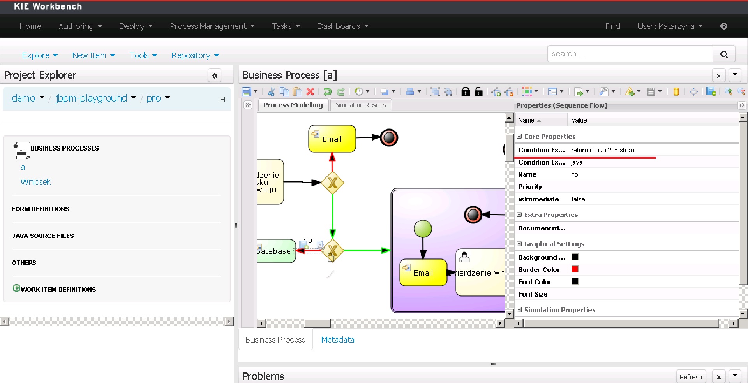This screenshot has width=748, height=383.
Task: Click the blue book with plus icon
Action: 711,91
